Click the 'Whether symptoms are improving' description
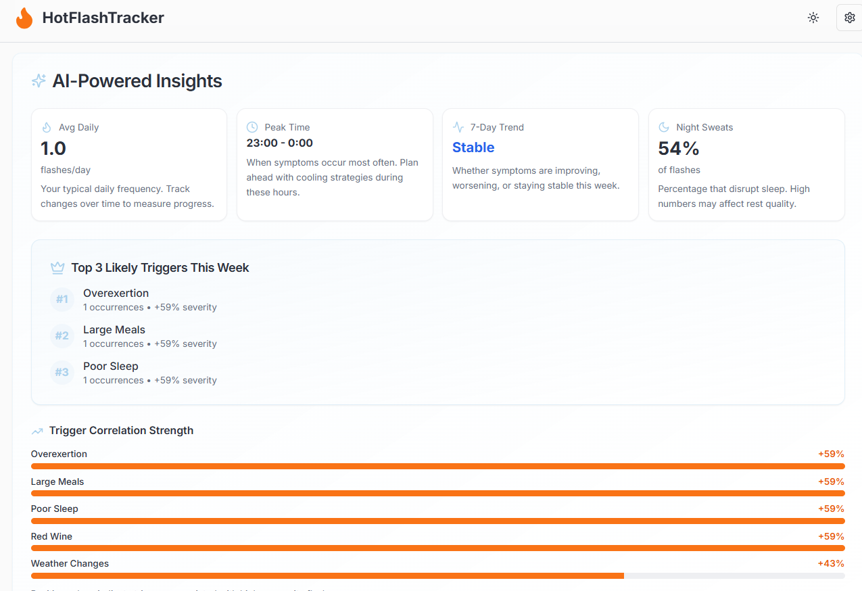Screen dimensions: 862x591 (535, 178)
